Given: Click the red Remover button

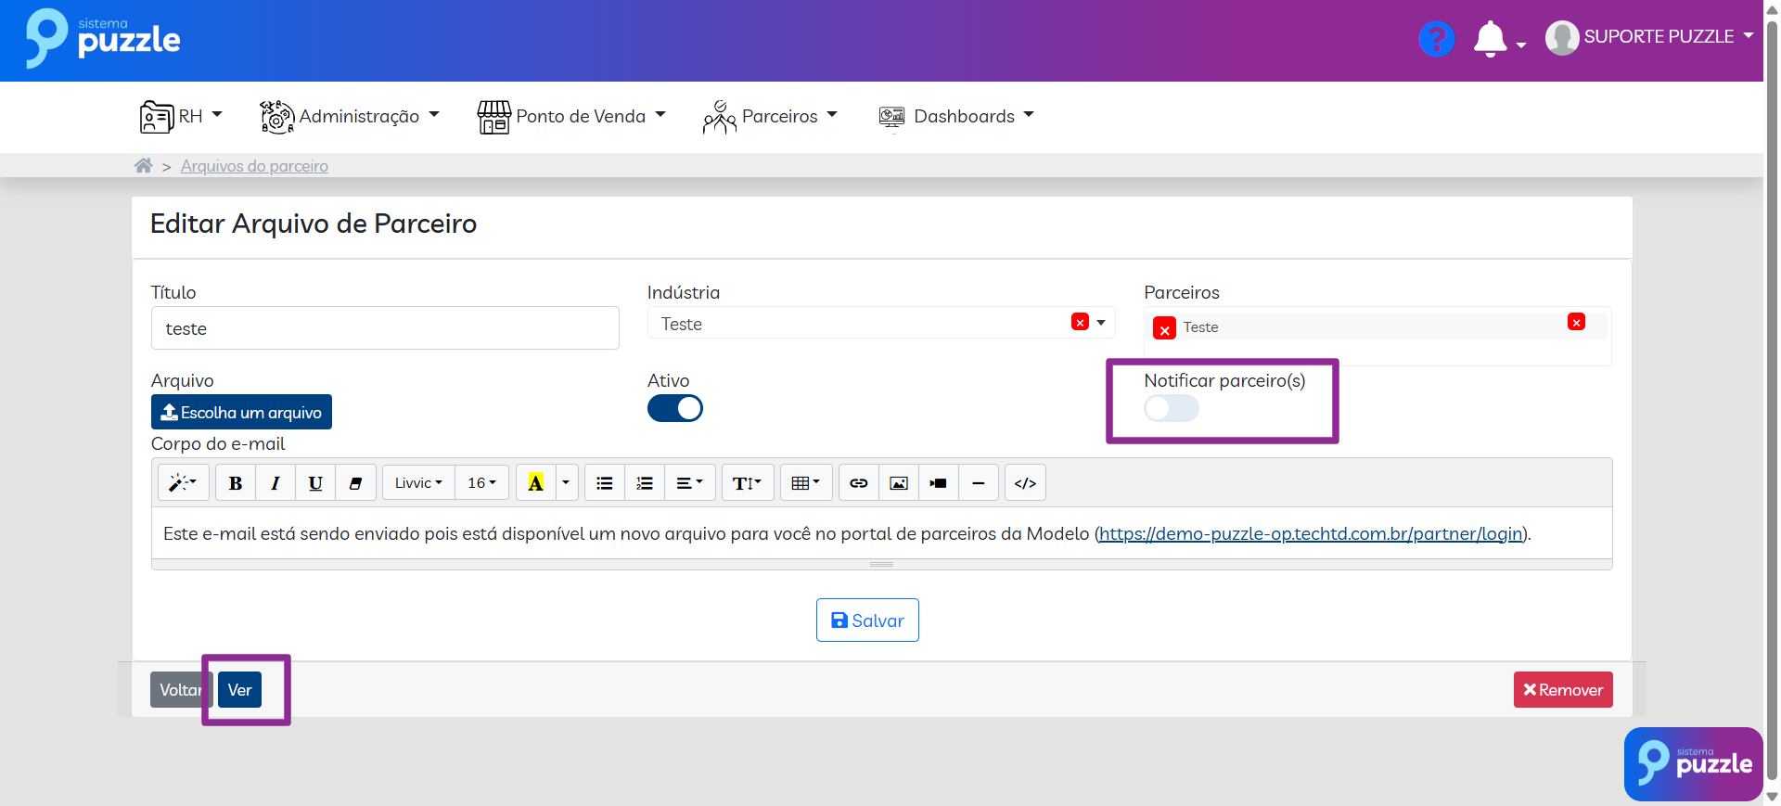Looking at the screenshot, I should [1563, 690].
